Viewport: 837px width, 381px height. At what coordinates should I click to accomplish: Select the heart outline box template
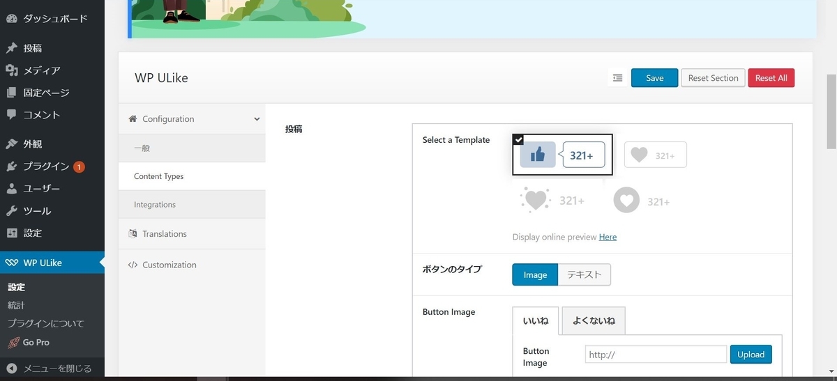pos(655,155)
